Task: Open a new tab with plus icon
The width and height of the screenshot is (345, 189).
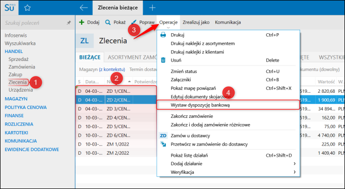Action: 152,8
